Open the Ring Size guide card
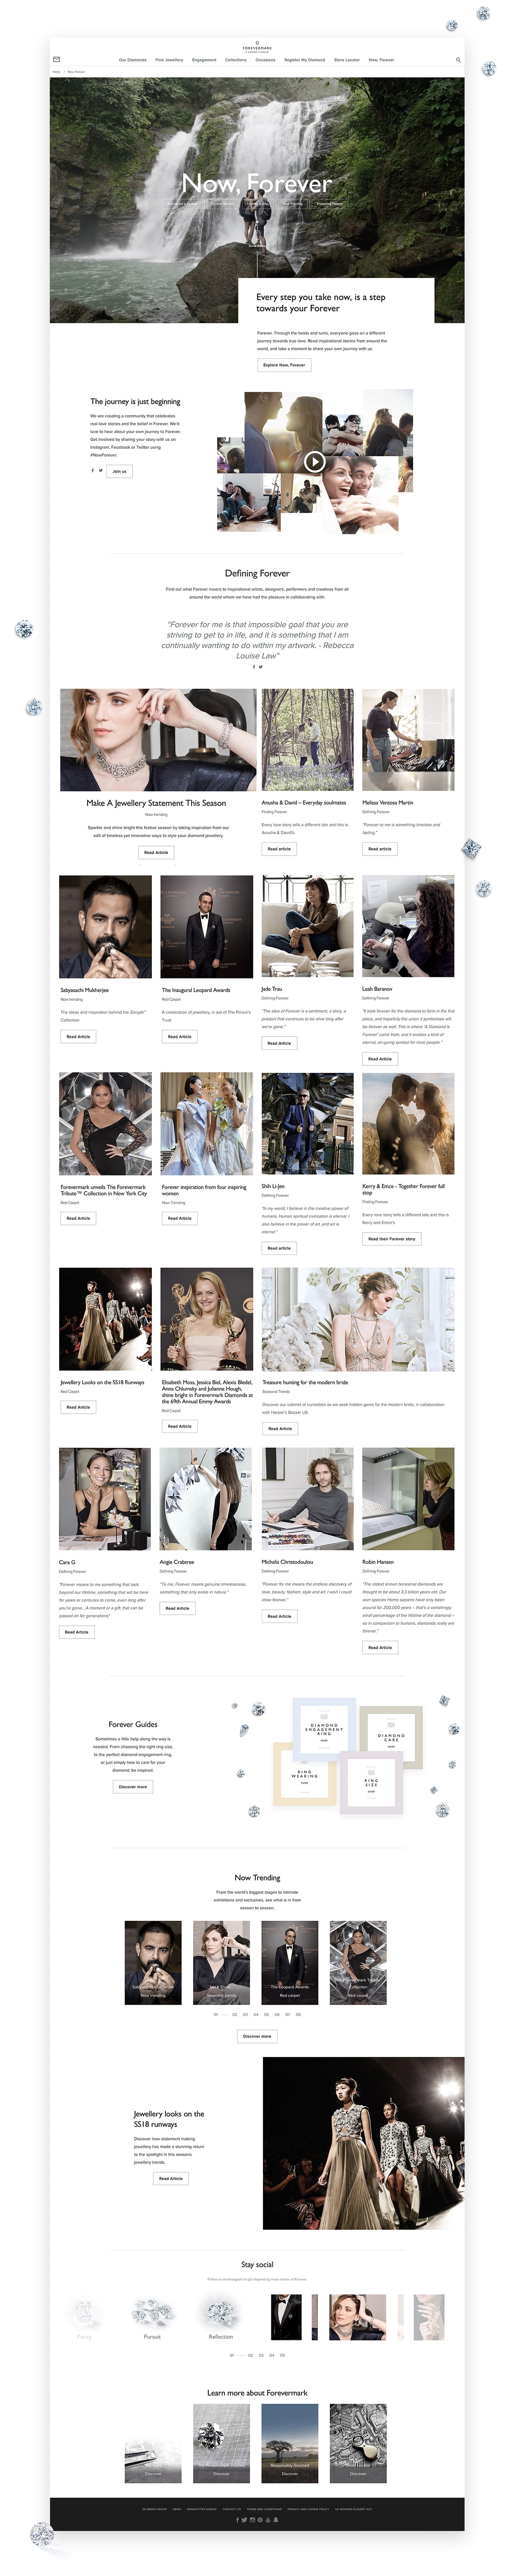The height and width of the screenshot is (2576, 514). click(x=371, y=1783)
